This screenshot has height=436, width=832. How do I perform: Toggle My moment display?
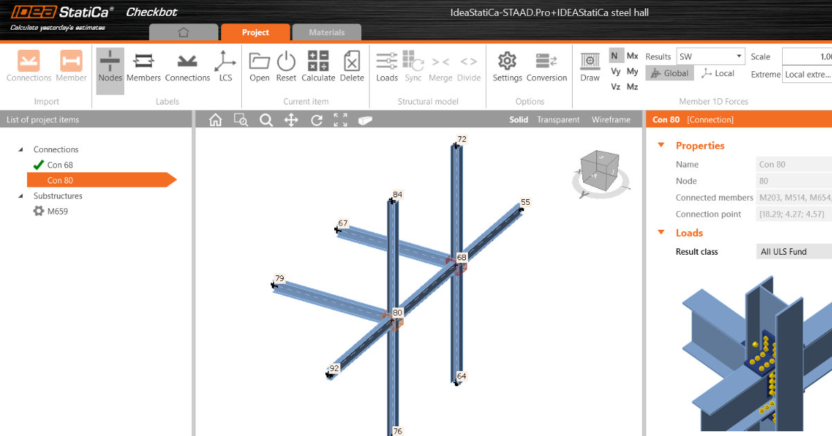pos(632,71)
